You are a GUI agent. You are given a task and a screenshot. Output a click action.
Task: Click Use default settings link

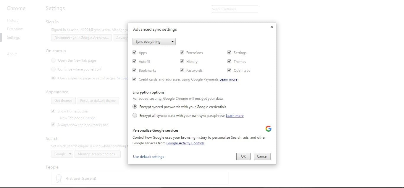(x=148, y=157)
